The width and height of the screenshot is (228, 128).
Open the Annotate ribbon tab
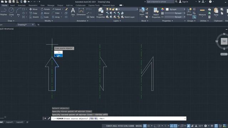point(21,5)
